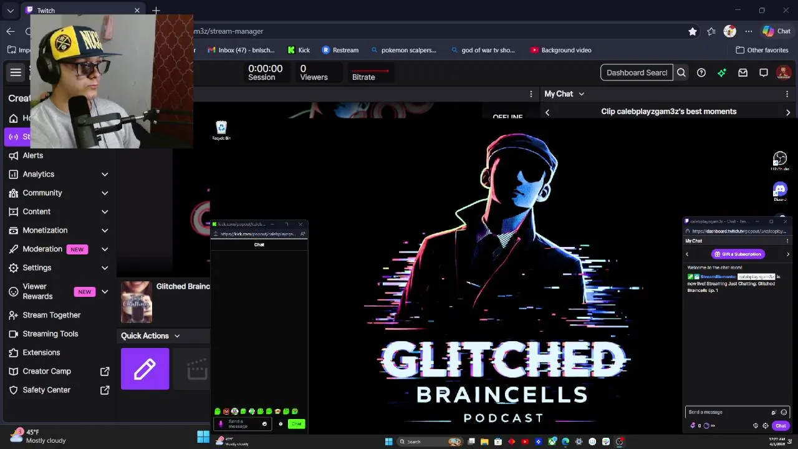The image size is (798, 449).
Task: Go to previous chat banner arrow
Action: tap(547, 112)
